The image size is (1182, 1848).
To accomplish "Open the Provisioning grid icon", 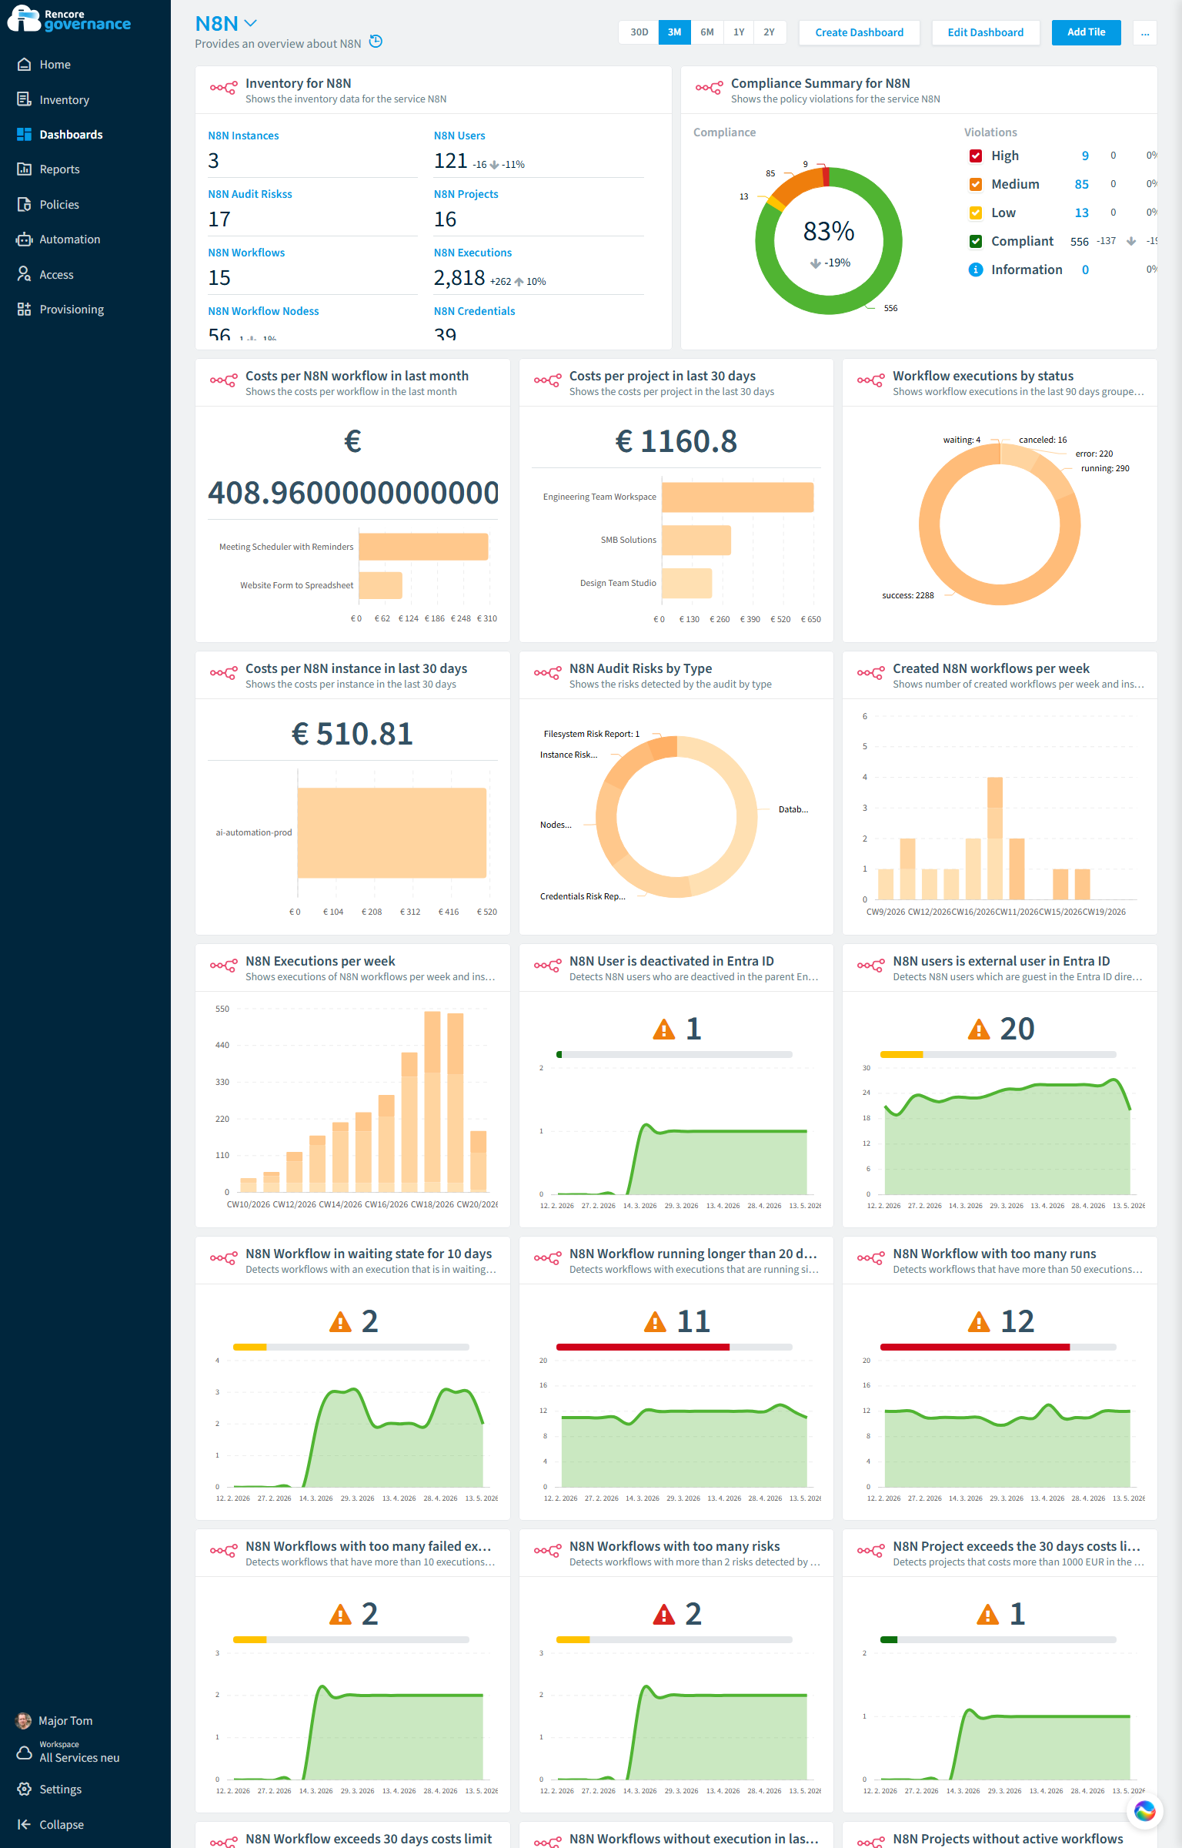I will point(24,309).
